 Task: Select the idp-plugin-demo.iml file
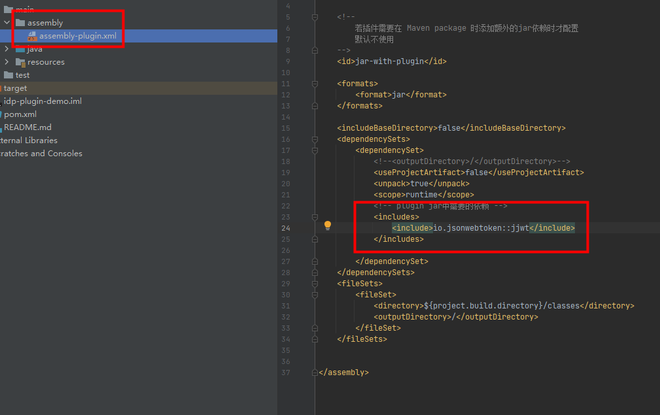pyautogui.click(x=43, y=101)
